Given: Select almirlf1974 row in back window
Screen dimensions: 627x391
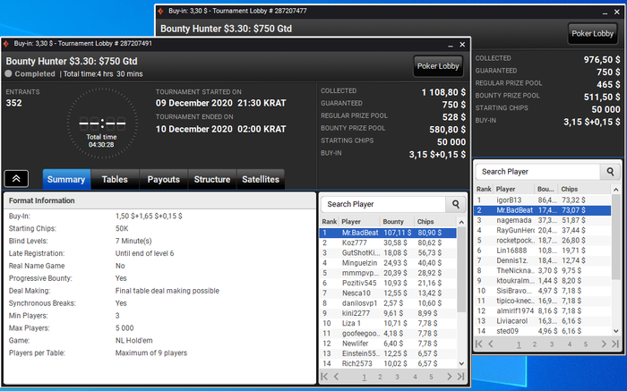Looking at the screenshot, I should (542, 310).
